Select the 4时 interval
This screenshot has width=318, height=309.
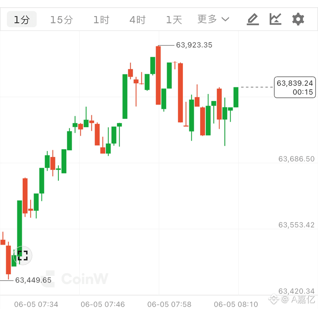(137, 20)
